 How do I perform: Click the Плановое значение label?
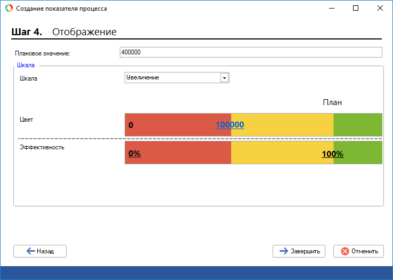(43, 53)
